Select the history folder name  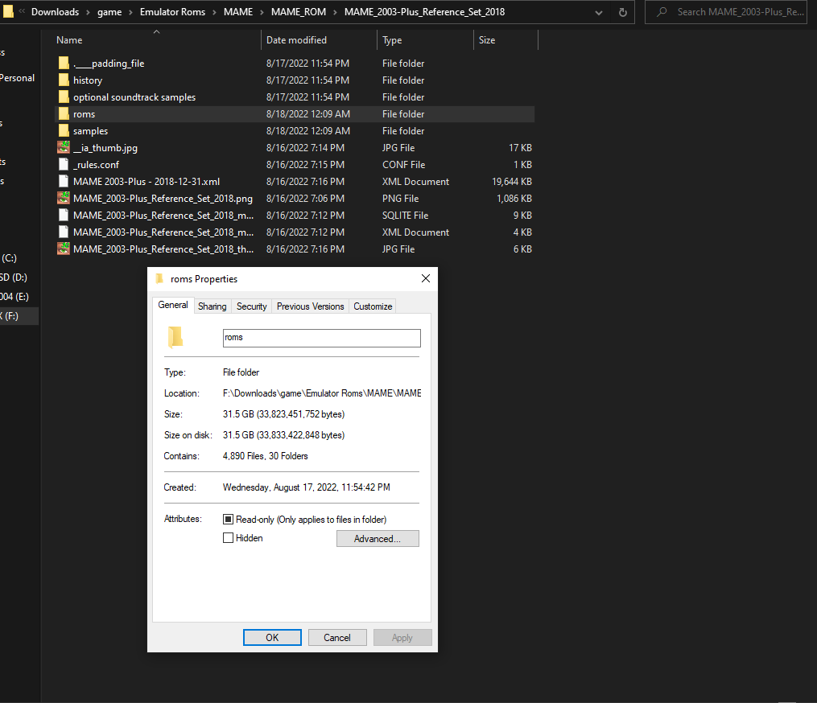tap(88, 80)
